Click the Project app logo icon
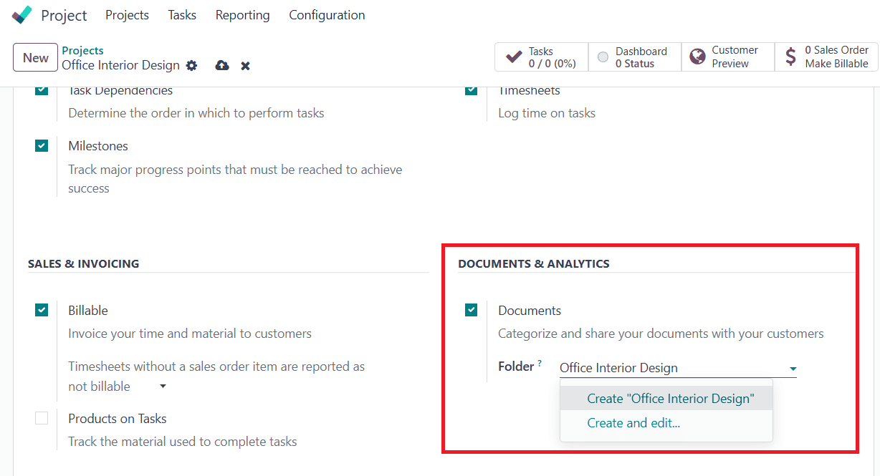Image resolution: width=880 pixels, height=476 pixels. pos(22,15)
